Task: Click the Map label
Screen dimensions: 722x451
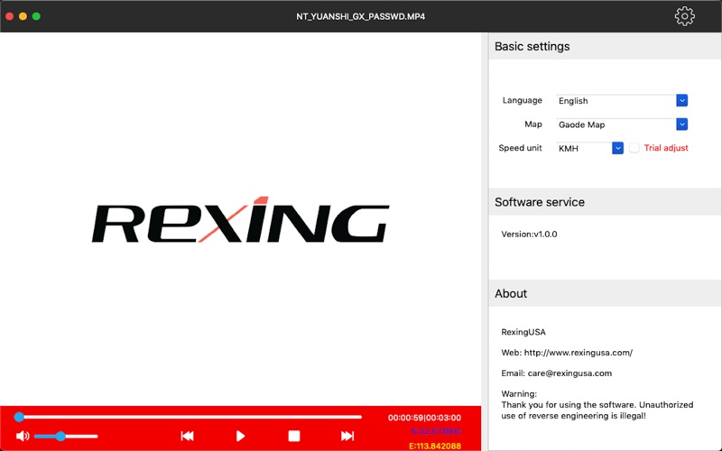Action: tap(533, 124)
